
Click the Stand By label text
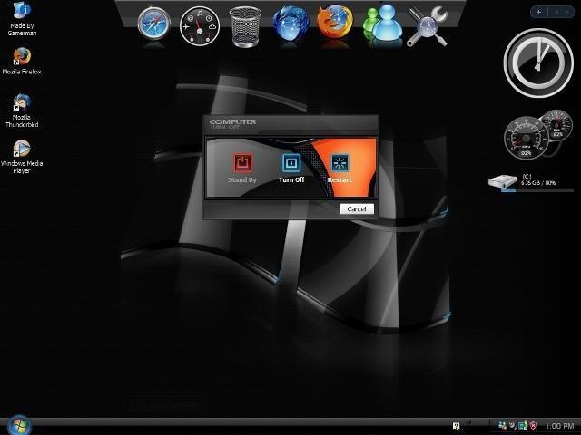pos(242,179)
